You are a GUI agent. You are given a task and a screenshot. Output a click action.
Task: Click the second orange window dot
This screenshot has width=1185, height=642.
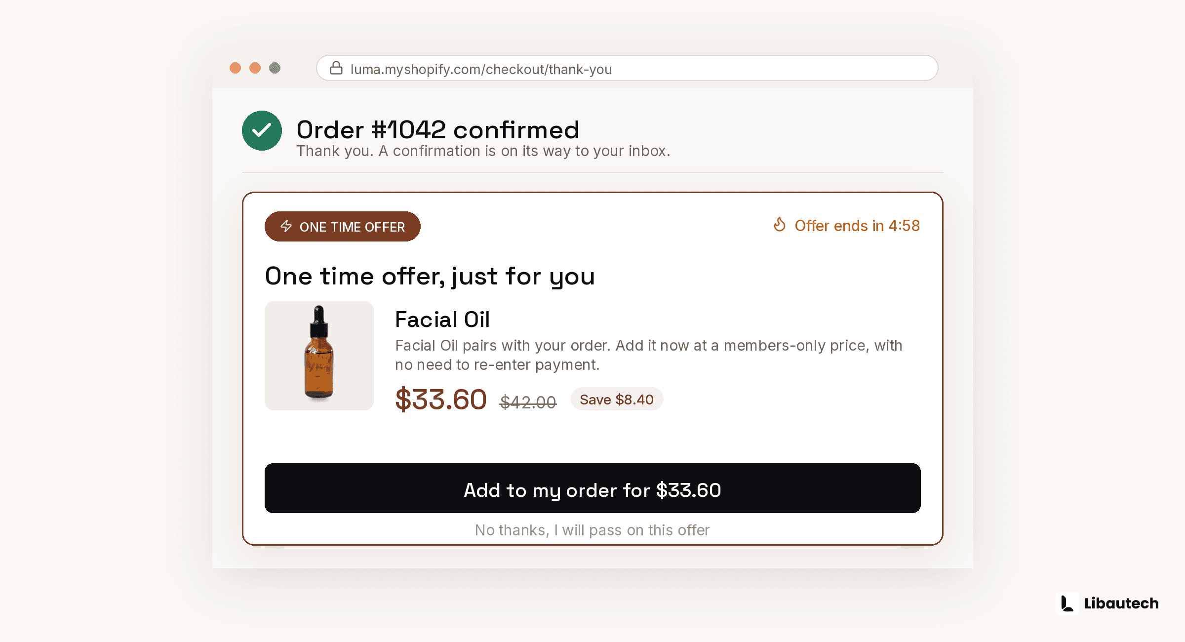[x=255, y=68]
